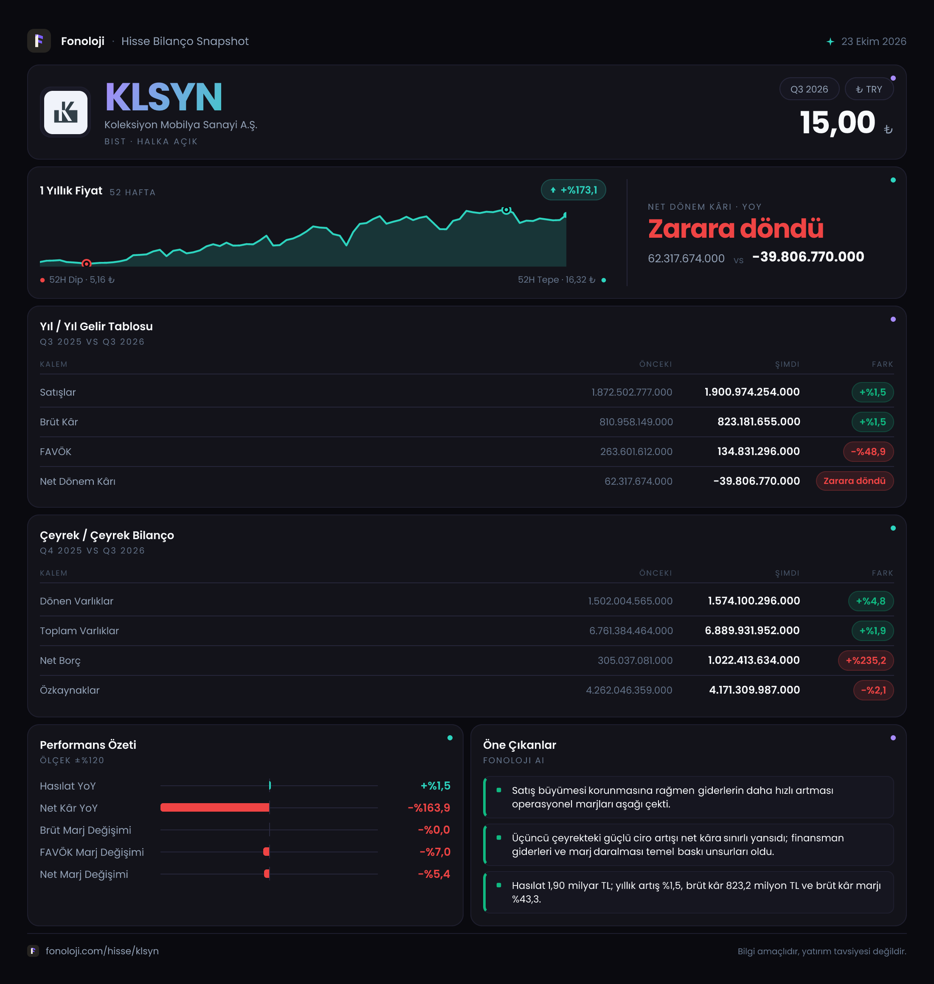Click the Fonoloji logo icon in header

(x=39, y=41)
